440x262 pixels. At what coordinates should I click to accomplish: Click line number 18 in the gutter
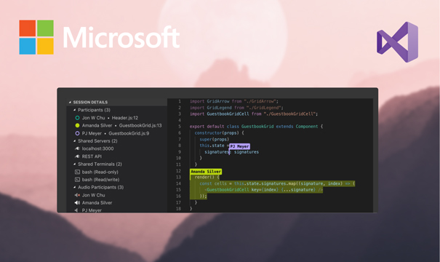pos(178,209)
